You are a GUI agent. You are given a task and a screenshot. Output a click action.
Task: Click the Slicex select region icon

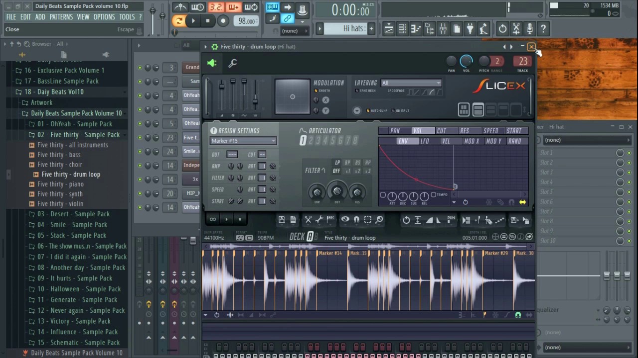pos(368,219)
